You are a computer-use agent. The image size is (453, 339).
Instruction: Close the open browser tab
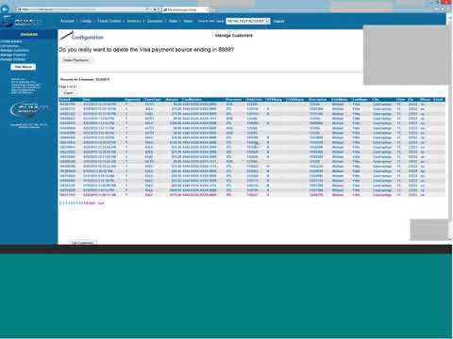tap(207, 9)
